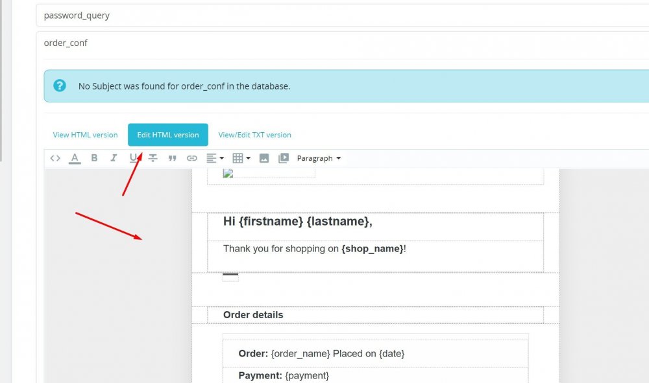Insert media video icon

coord(284,158)
